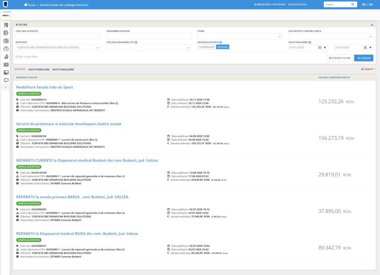Open the Ofertant dropdown arrow
The width and height of the screenshot is (380, 275).
coord(98,48)
